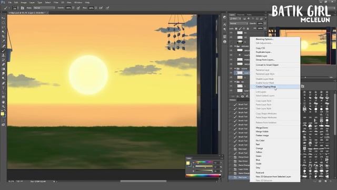
Task: Choose Create Clipping Mask
Action: 275,87
